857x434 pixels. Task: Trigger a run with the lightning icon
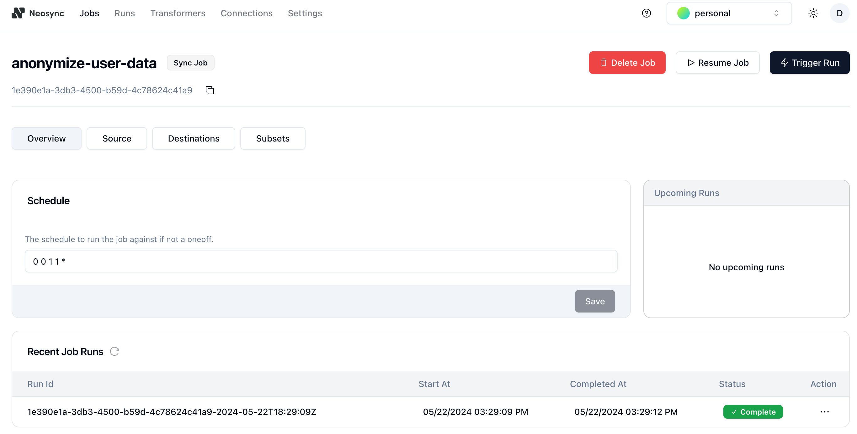[784, 62]
